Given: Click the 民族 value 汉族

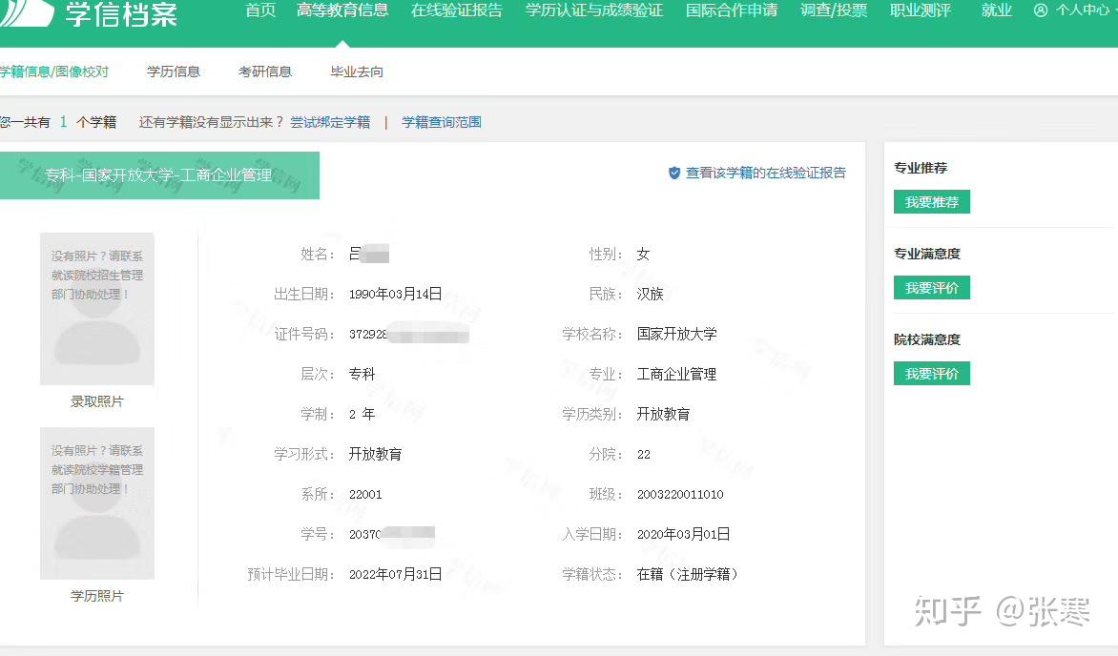Looking at the screenshot, I should [650, 294].
